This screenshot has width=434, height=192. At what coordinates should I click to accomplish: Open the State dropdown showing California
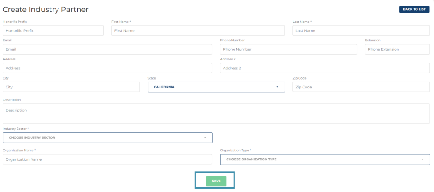coord(217,87)
